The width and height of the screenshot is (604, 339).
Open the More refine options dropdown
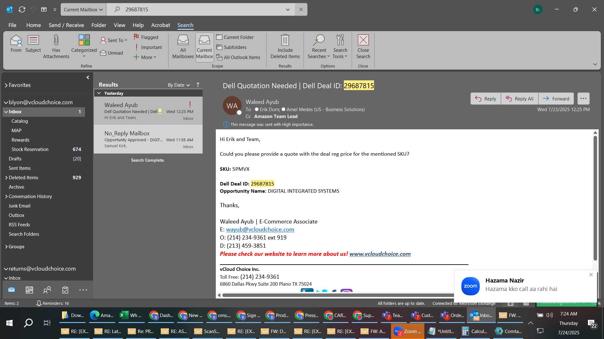[145, 57]
